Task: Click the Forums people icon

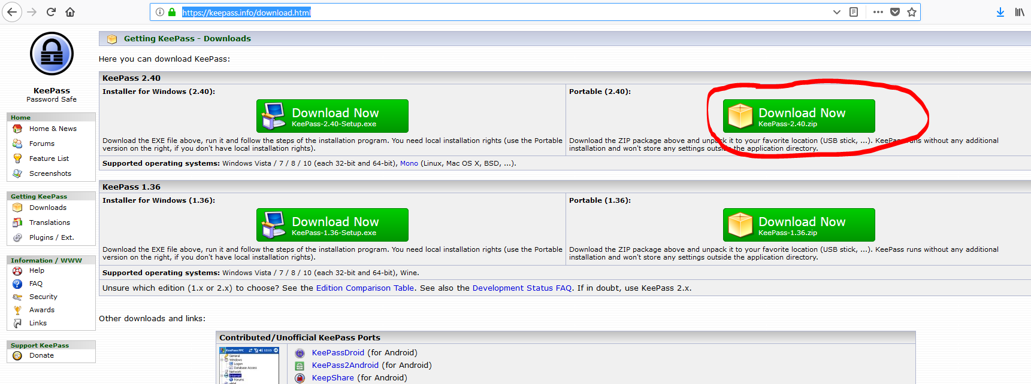Action: pos(17,144)
